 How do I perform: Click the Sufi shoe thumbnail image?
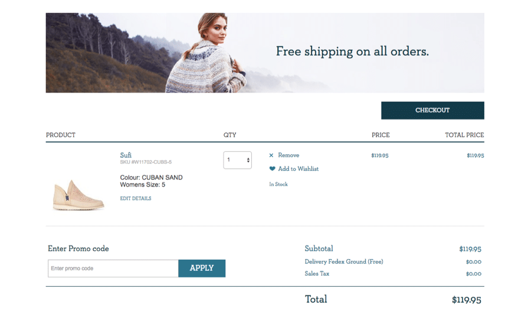pyautogui.click(x=78, y=194)
